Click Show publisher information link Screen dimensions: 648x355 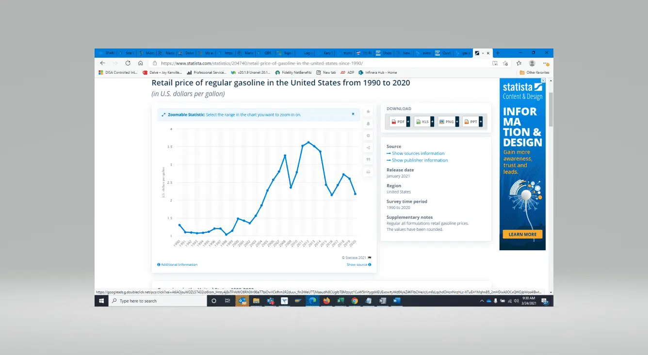420,160
